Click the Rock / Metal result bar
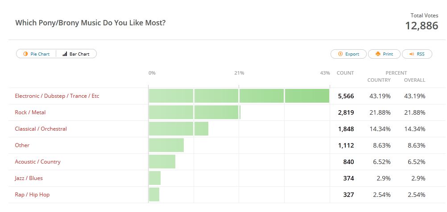 (x=194, y=112)
